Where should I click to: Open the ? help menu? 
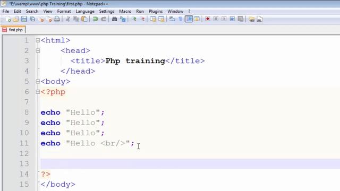click(x=189, y=11)
